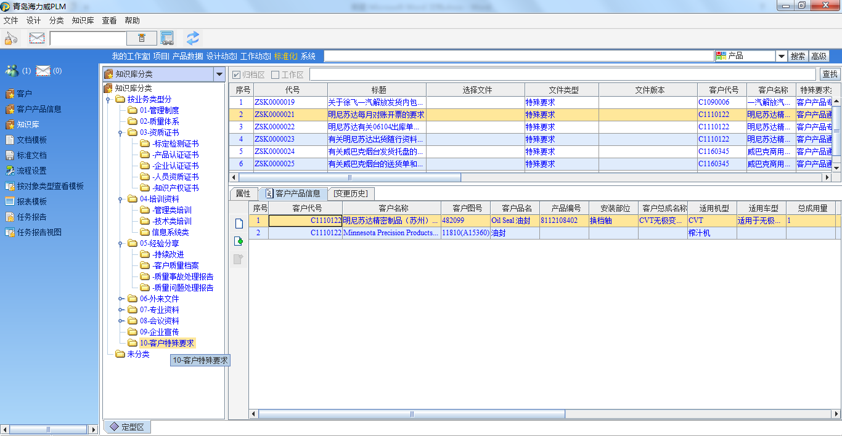
Task: Select the 02-质量体系 folder in tree
Action: (x=159, y=121)
